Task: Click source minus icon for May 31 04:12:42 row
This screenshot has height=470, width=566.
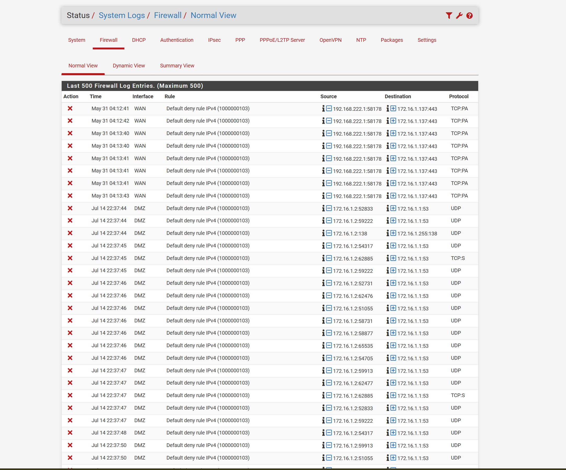Action: 329,121
